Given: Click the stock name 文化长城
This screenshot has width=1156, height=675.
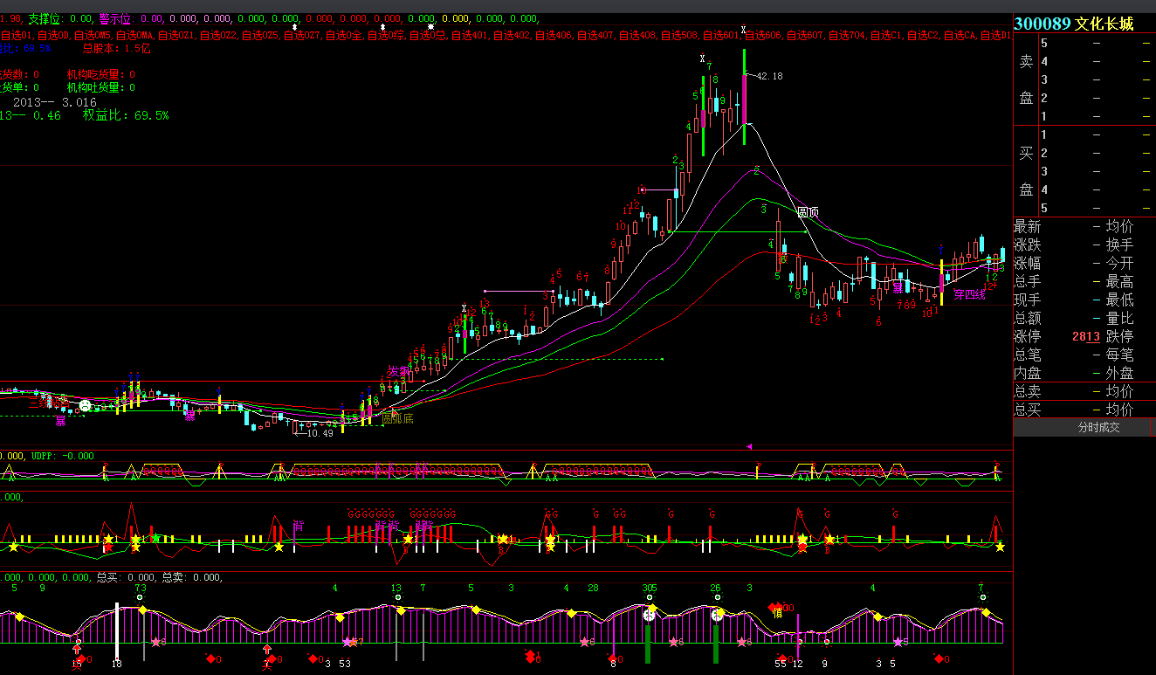Looking at the screenshot, I should click(x=1104, y=24).
